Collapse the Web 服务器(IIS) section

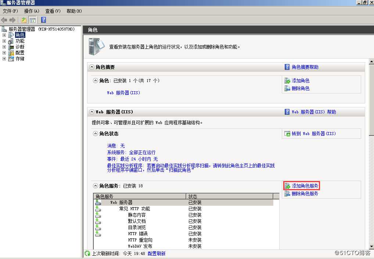[x=91, y=112]
